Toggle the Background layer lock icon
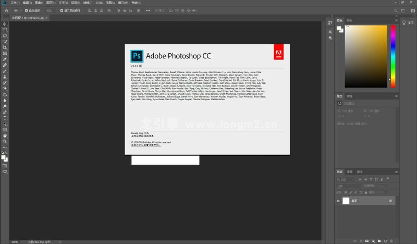The width and height of the screenshot is (417, 244). point(390,201)
